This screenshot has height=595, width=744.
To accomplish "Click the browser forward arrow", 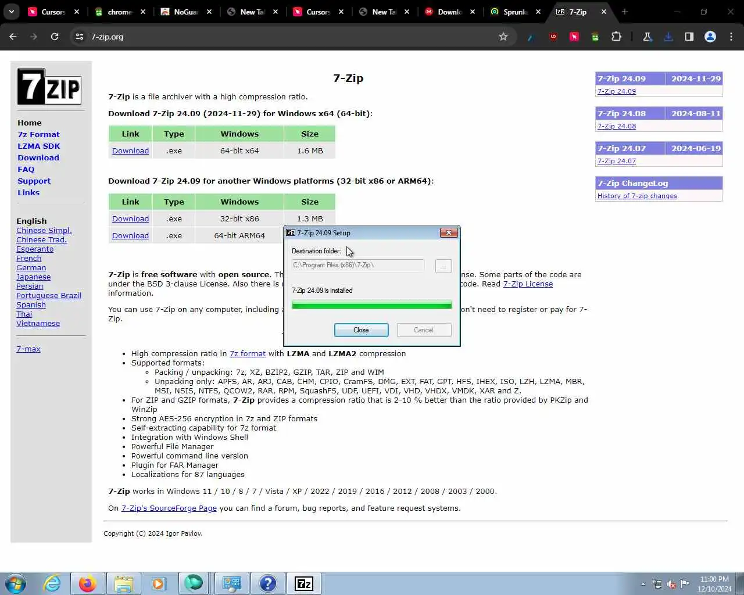I will (34, 37).
